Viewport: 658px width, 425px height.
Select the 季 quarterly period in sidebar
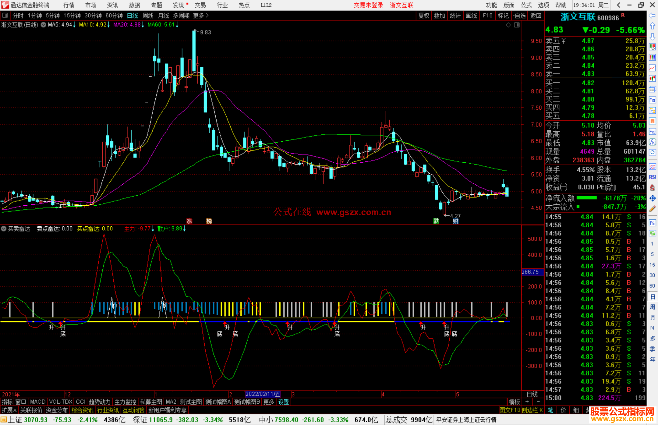click(x=652, y=349)
